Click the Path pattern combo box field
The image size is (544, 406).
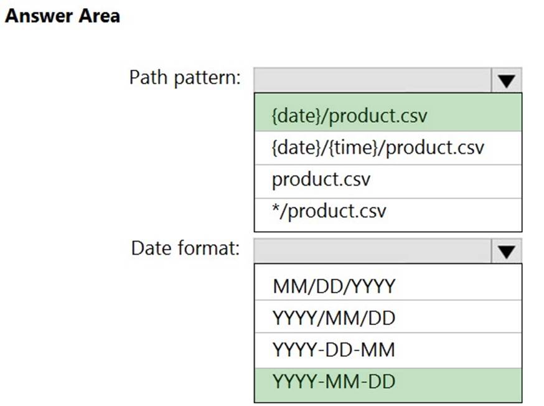(373, 80)
